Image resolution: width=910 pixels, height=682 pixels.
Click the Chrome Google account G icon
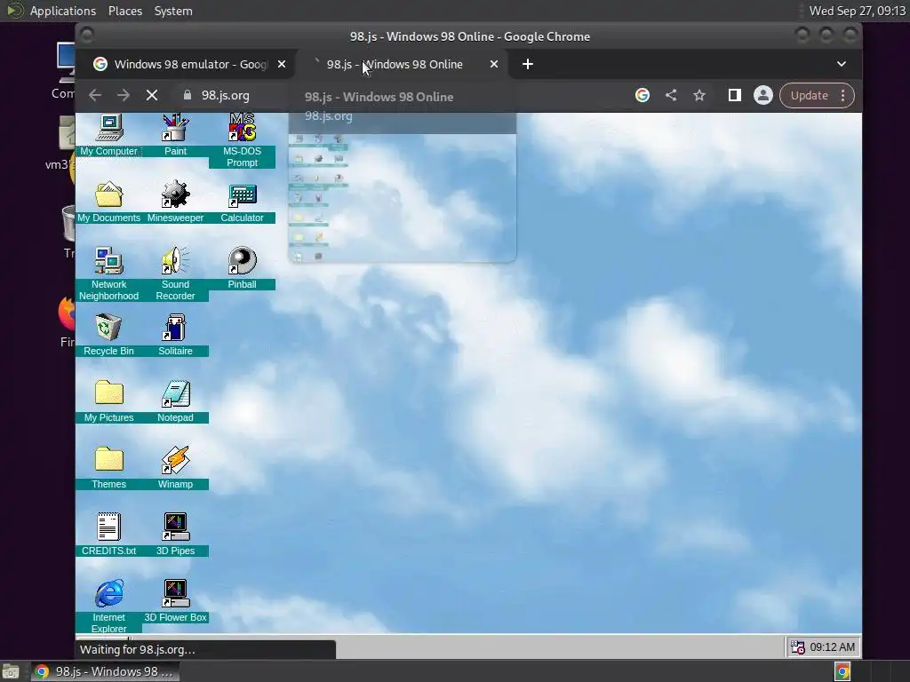(643, 95)
